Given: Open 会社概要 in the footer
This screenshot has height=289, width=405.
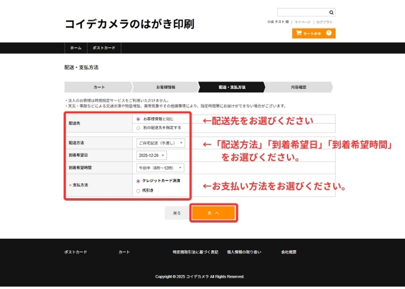Looking at the screenshot, I should click(x=289, y=253).
